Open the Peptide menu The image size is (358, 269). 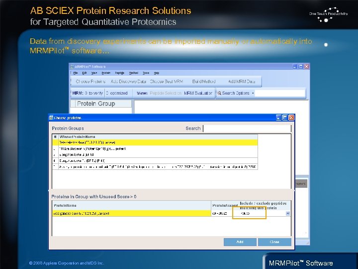(x=120, y=73)
